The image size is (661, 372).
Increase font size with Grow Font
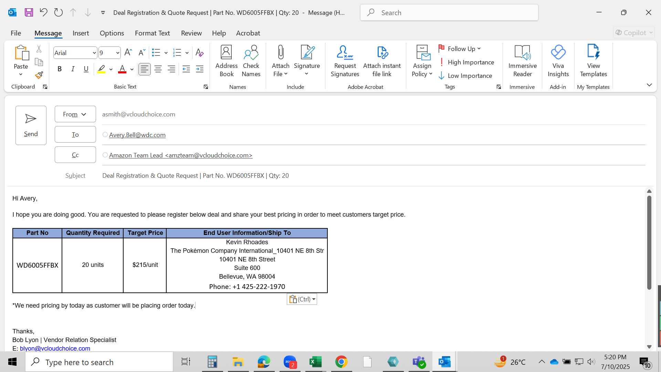tap(128, 52)
